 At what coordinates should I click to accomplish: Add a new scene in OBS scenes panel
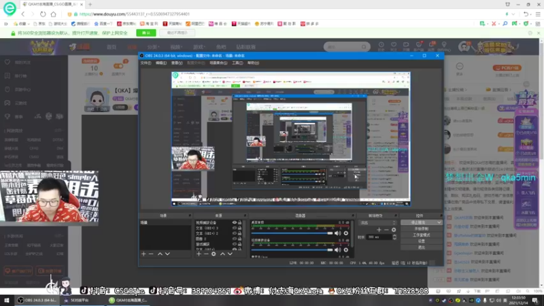coord(143,254)
